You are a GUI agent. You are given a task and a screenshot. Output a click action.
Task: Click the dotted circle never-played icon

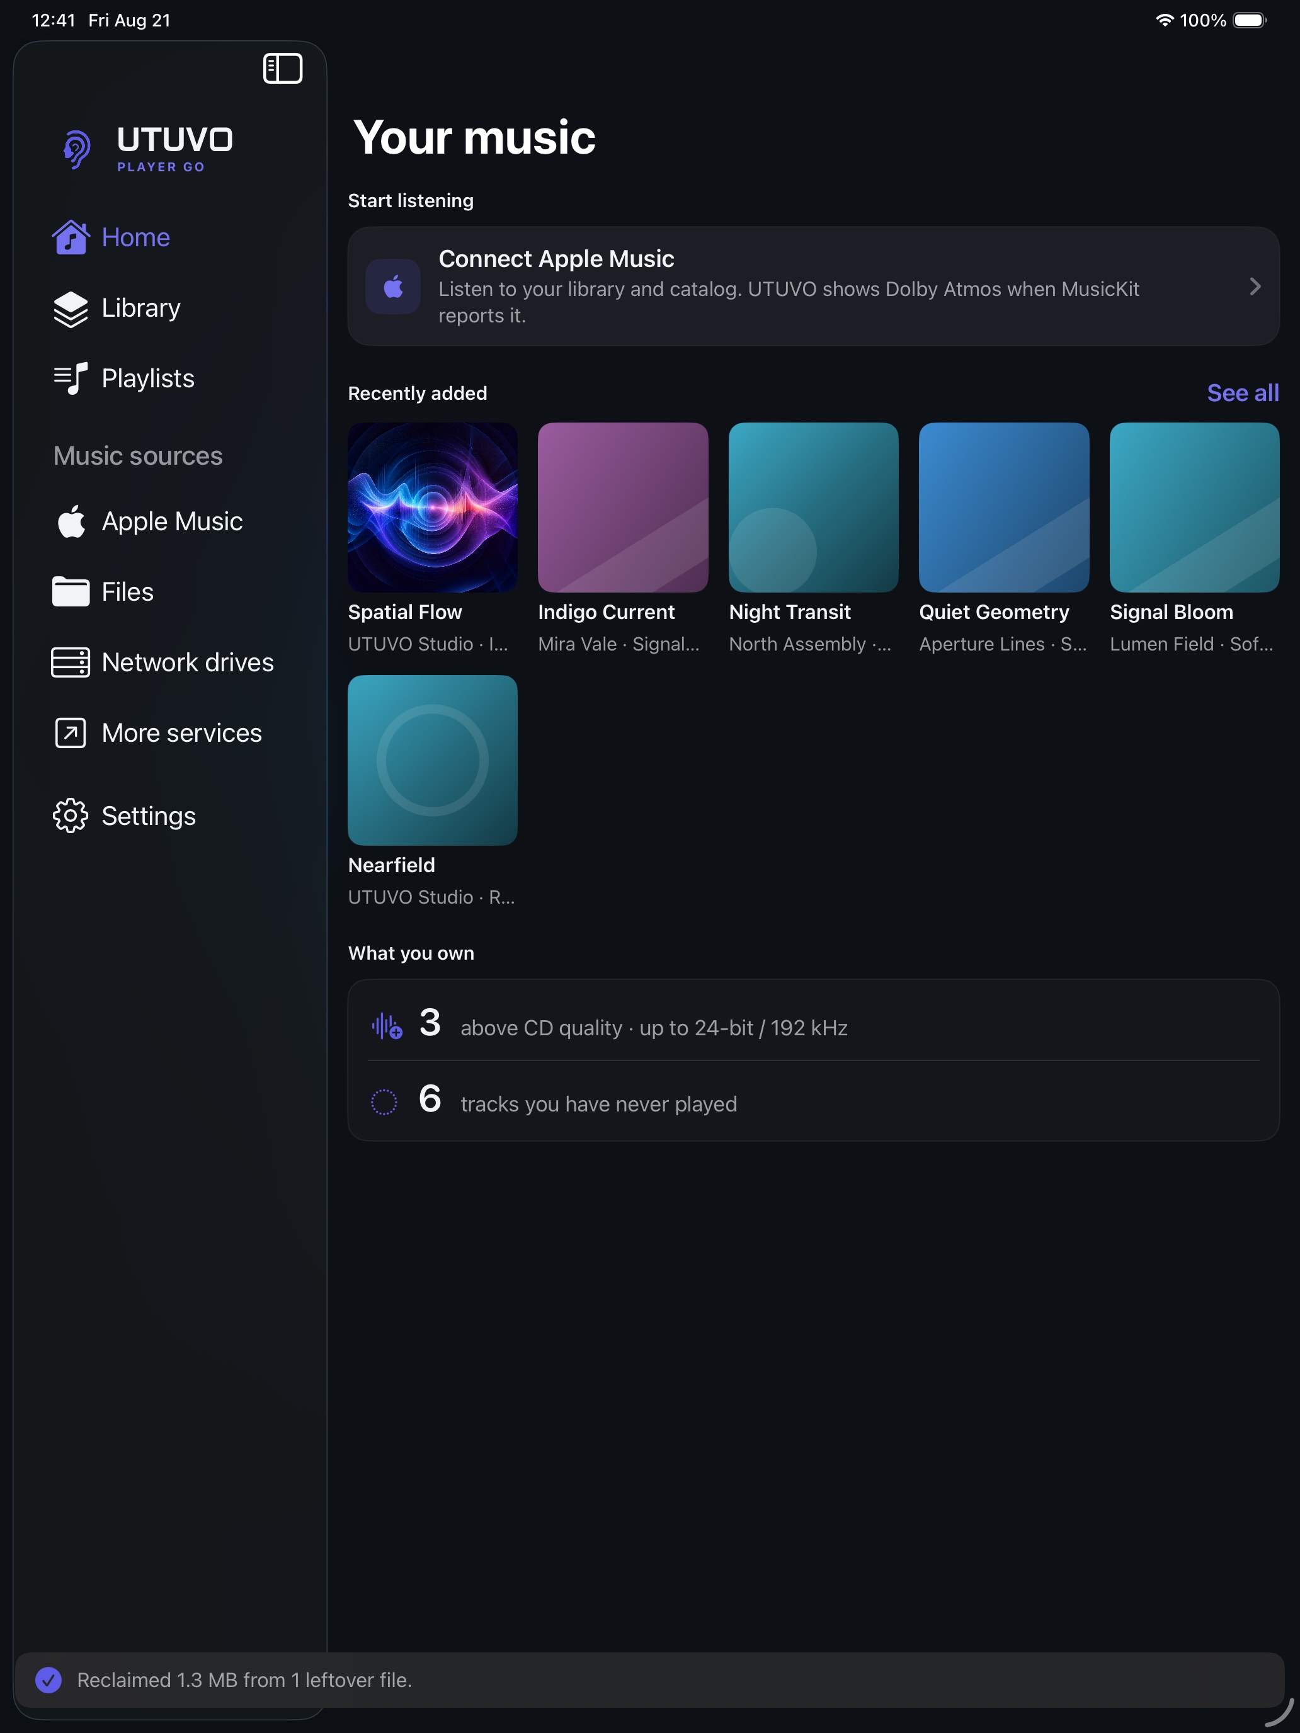(384, 1101)
